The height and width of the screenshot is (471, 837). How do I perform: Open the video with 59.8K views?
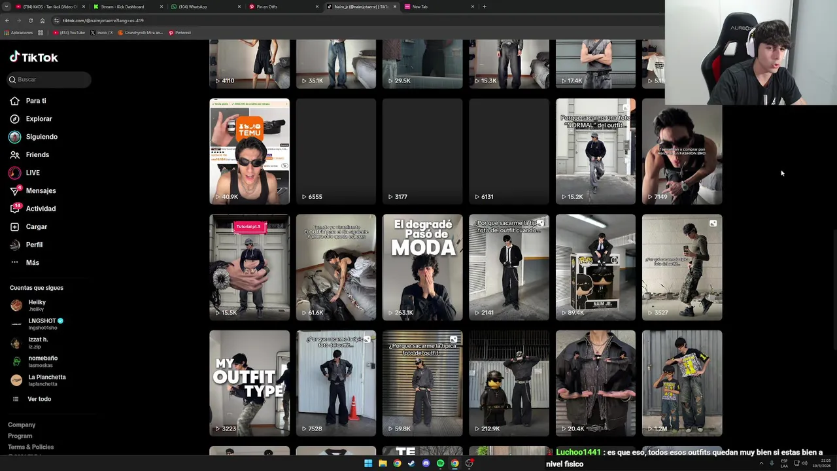(422, 383)
